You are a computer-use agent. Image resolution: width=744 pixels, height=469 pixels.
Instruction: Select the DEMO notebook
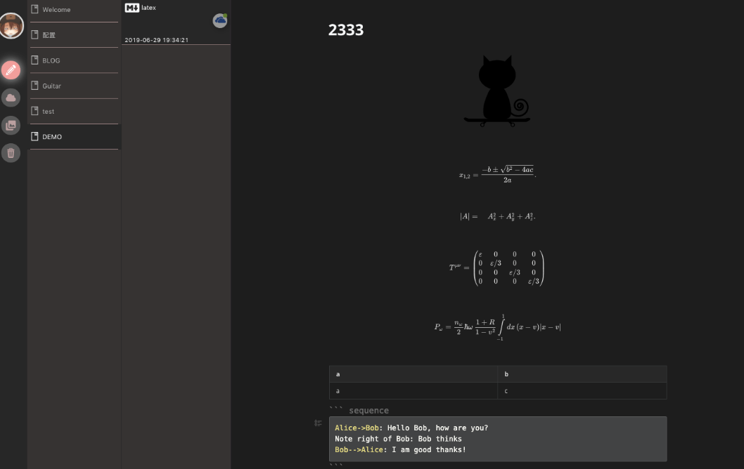[75, 137]
